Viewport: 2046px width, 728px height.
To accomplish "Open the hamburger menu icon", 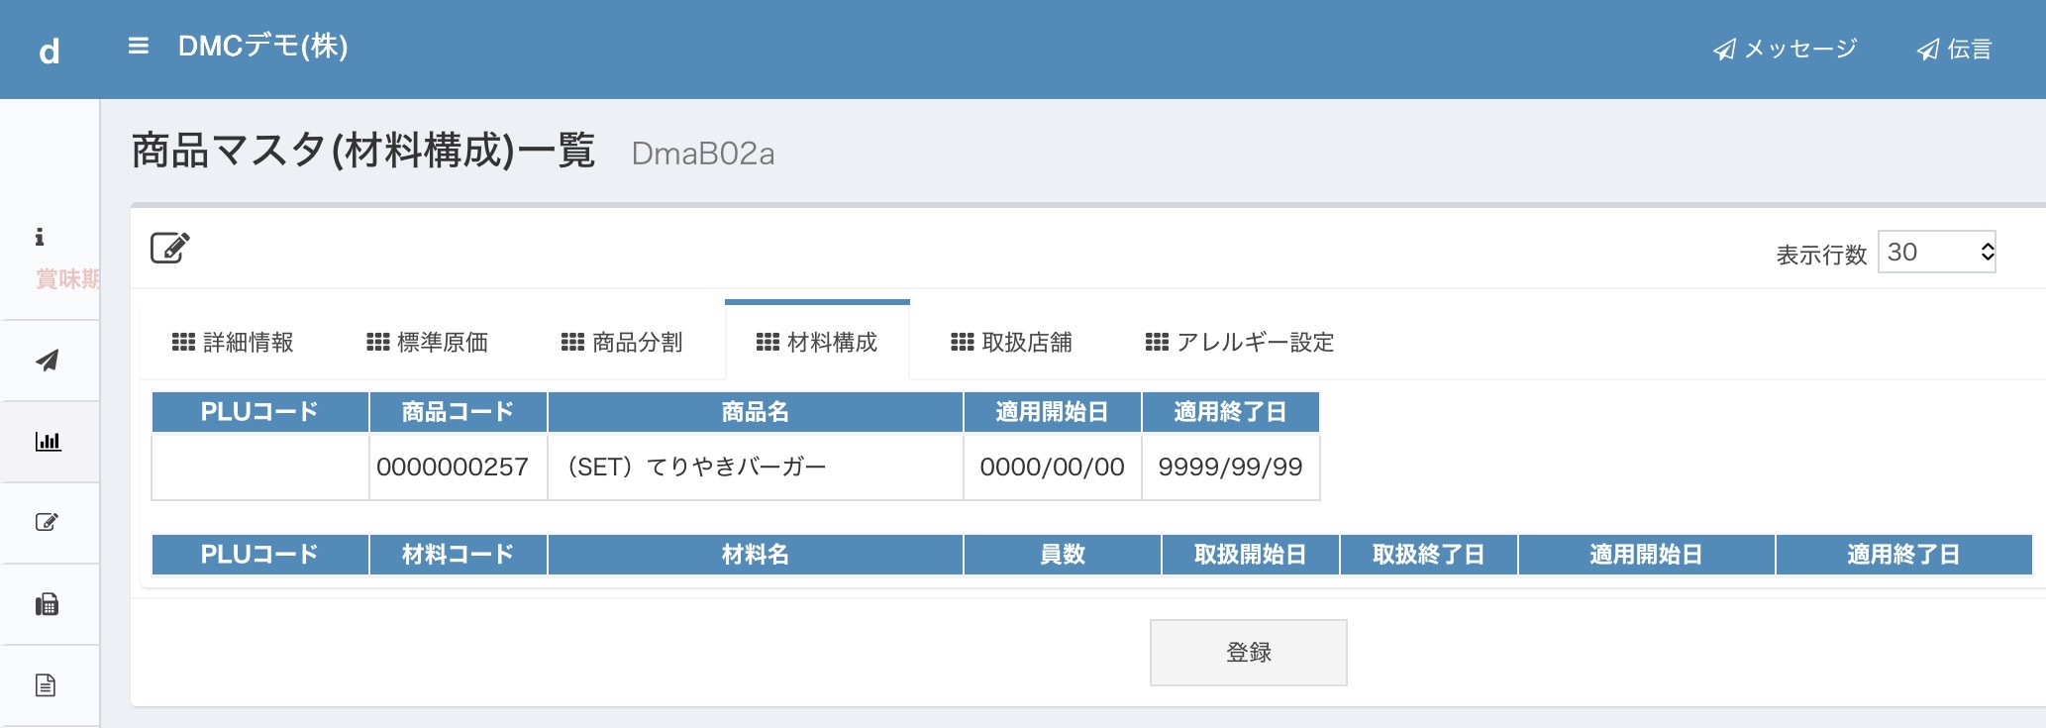I will coord(139,47).
